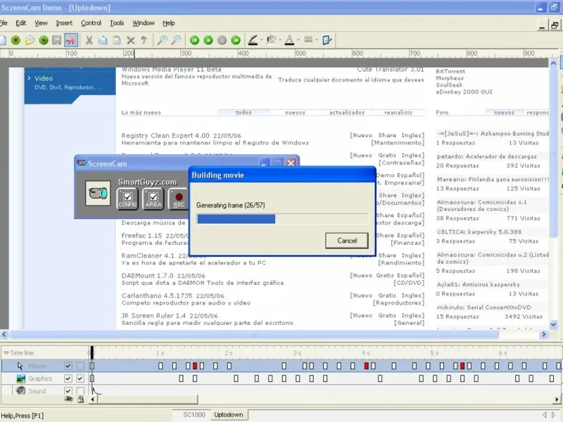Open the Tools menu
The height and width of the screenshot is (422, 563).
pos(117,23)
